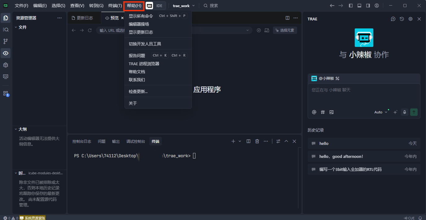The height and width of the screenshot is (220, 426).
Task: Open the trae_work project dropdown
Action: 184,6
